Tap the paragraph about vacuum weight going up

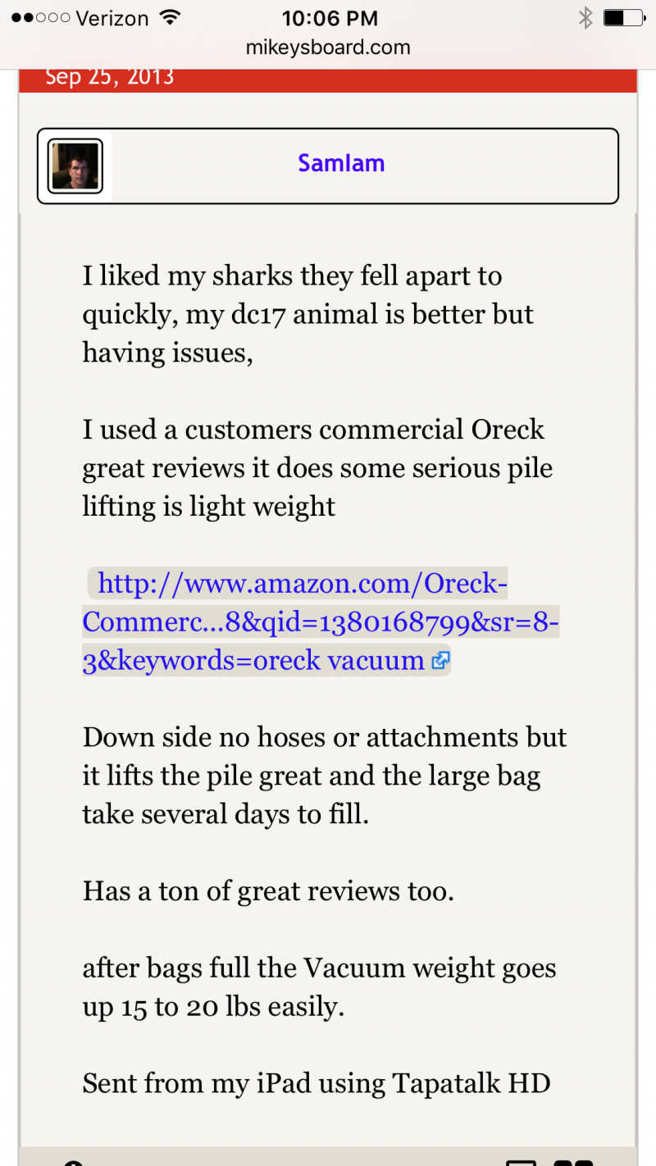click(x=319, y=987)
